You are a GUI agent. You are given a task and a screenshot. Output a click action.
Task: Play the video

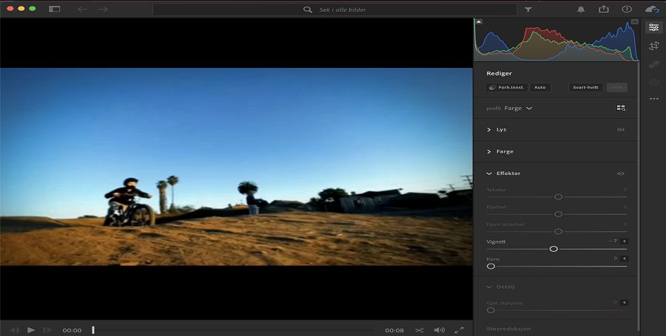click(31, 330)
